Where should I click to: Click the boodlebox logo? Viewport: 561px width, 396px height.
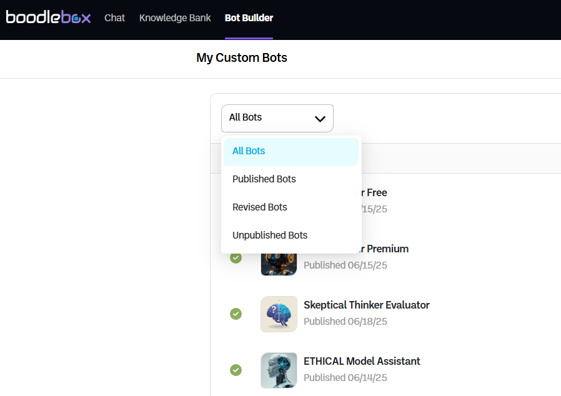(x=48, y=17)
